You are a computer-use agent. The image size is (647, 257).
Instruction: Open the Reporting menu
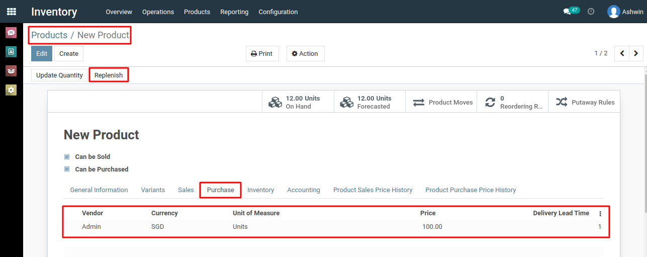[234, 12]
